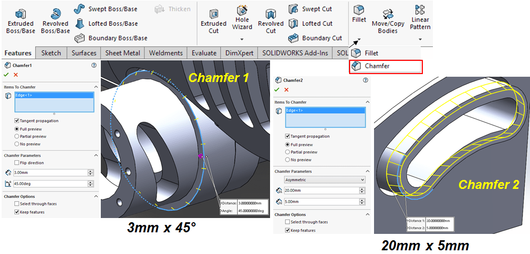Toggle Tangent propagation checkbox in Chamfer1
The width and height of the screenshot is (530, 254).
click(17, 121)
